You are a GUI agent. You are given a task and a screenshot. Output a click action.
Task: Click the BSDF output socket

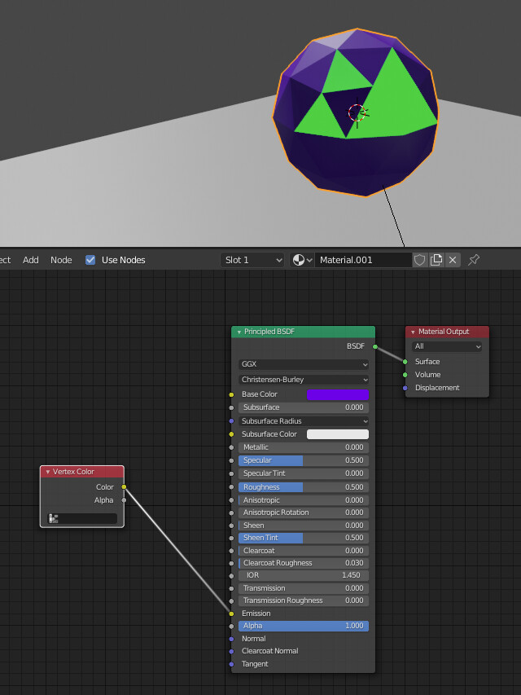tap(375, 346)
